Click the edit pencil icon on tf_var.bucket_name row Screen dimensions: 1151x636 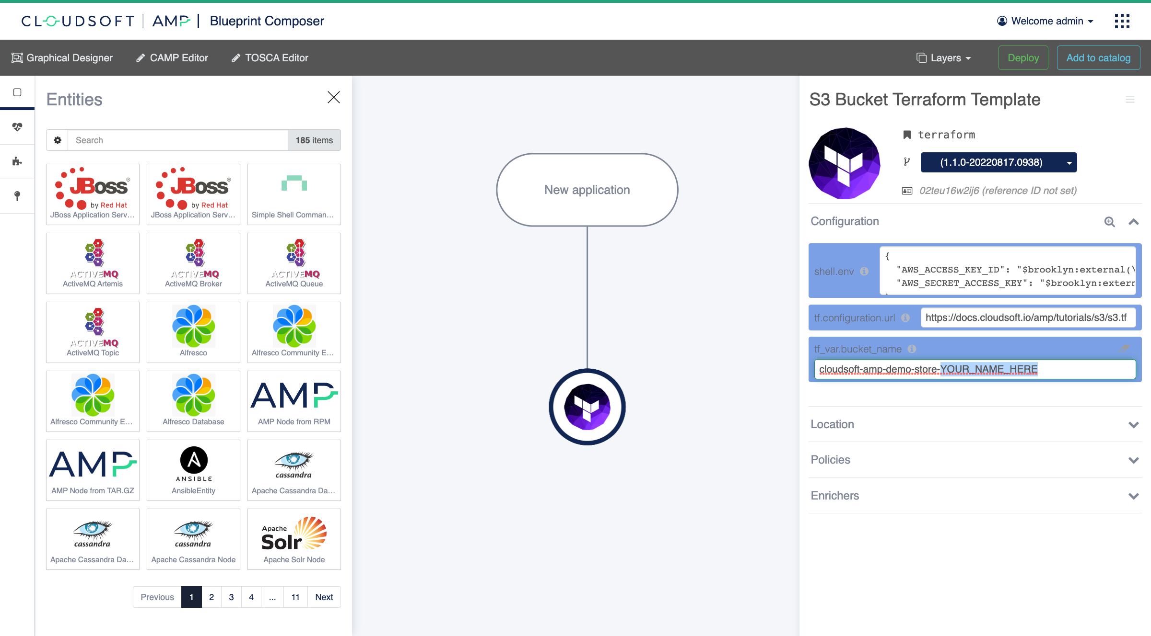point(1125,348)
